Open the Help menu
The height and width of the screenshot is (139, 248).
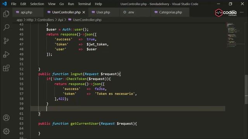(98, 4)
